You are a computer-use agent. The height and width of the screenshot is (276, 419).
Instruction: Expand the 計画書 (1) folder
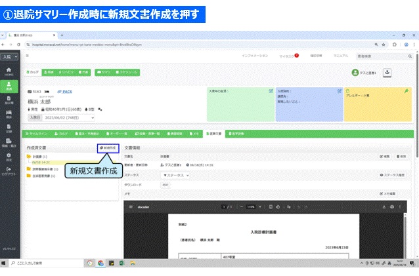37,157
